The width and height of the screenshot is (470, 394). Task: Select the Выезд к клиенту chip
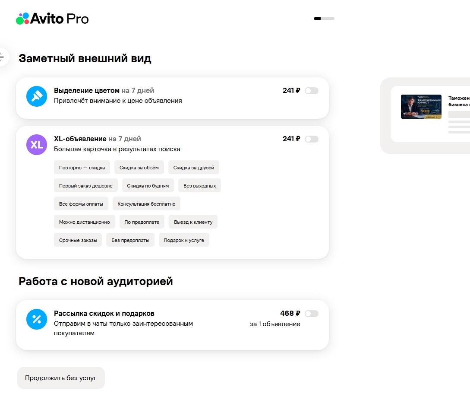[x=193, y=222]
